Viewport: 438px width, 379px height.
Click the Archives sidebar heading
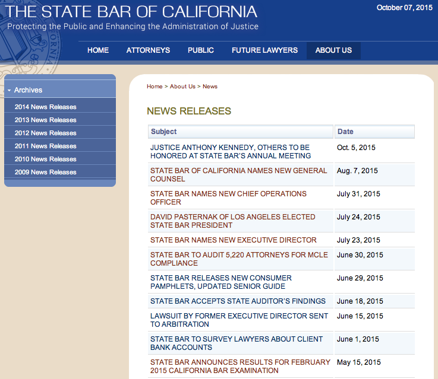pyautogui.click(x=28, y=90)
